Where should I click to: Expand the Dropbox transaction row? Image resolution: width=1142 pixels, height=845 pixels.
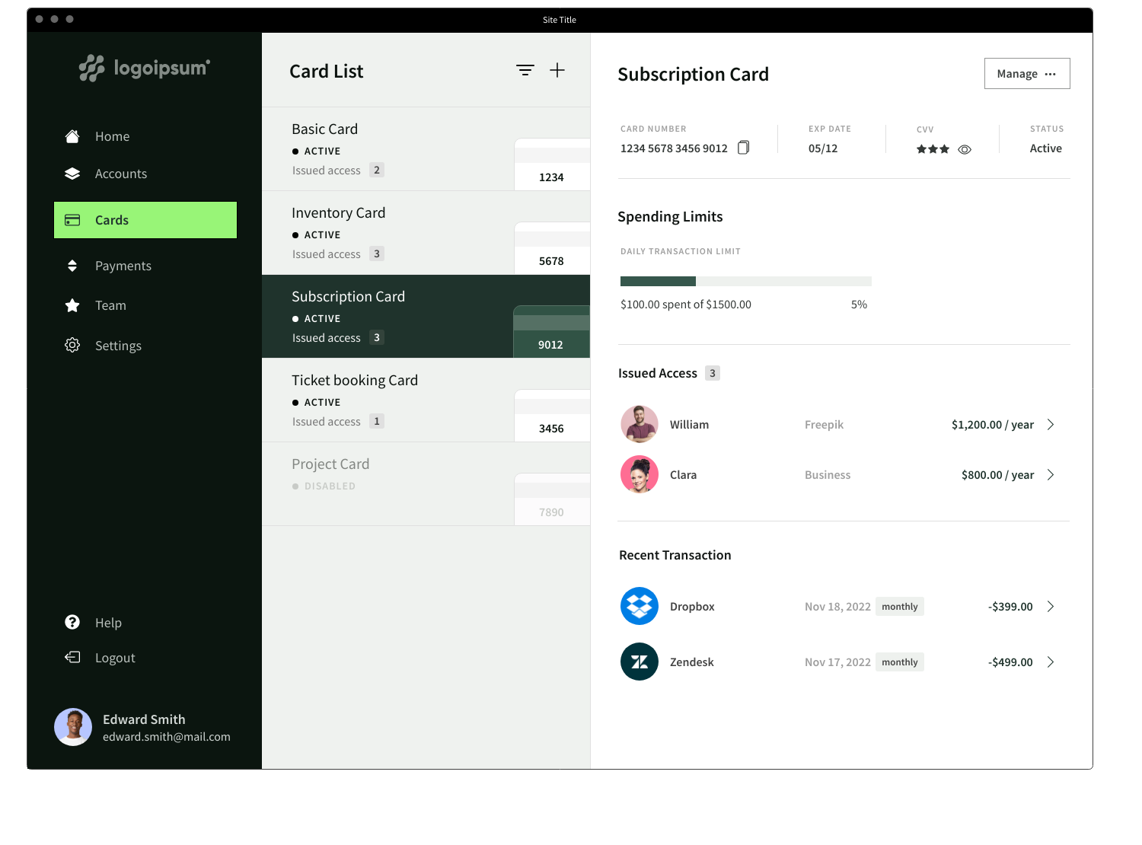pos(1051,606)
